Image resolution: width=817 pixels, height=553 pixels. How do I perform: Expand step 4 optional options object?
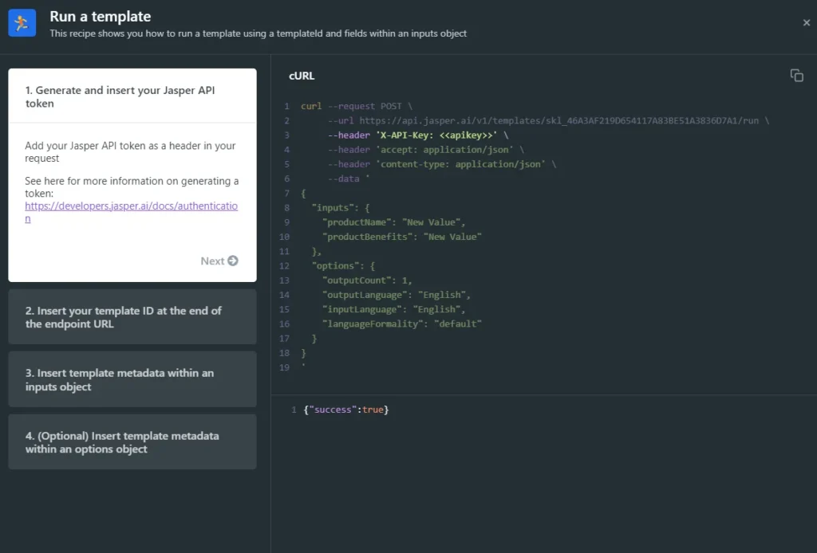[122, 442]
